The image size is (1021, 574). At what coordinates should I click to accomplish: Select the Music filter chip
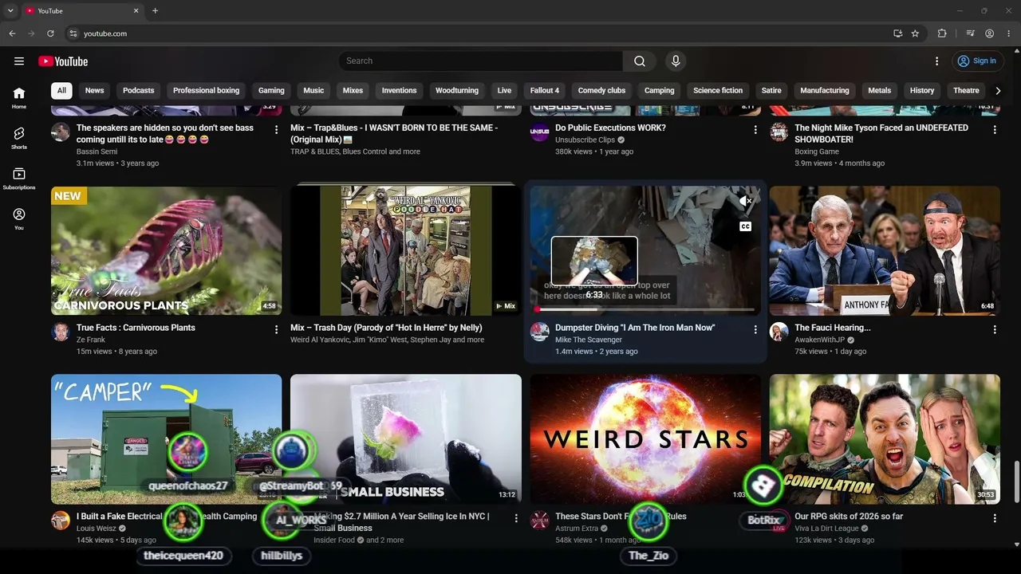(313, 91)
